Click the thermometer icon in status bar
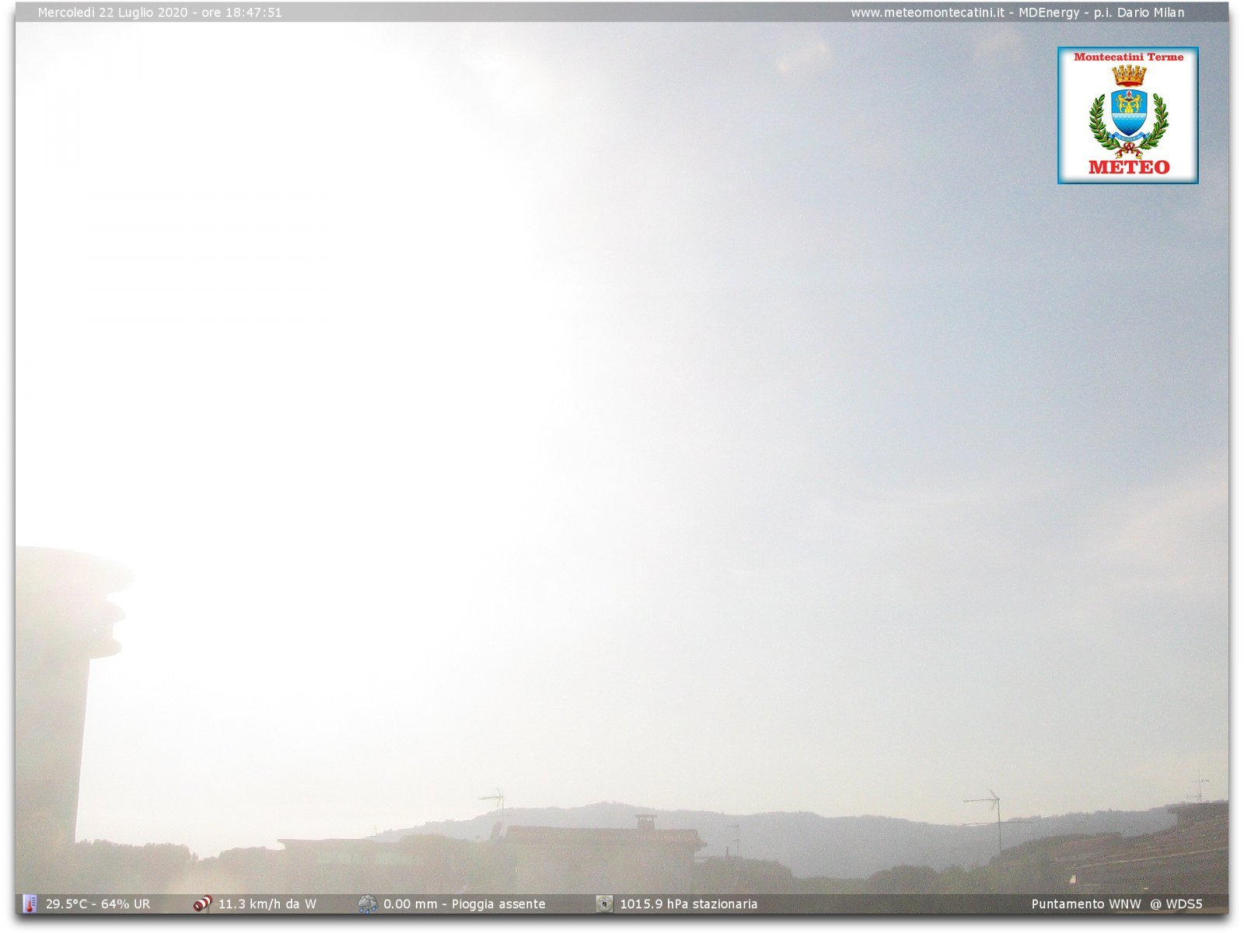 point(30,903)
